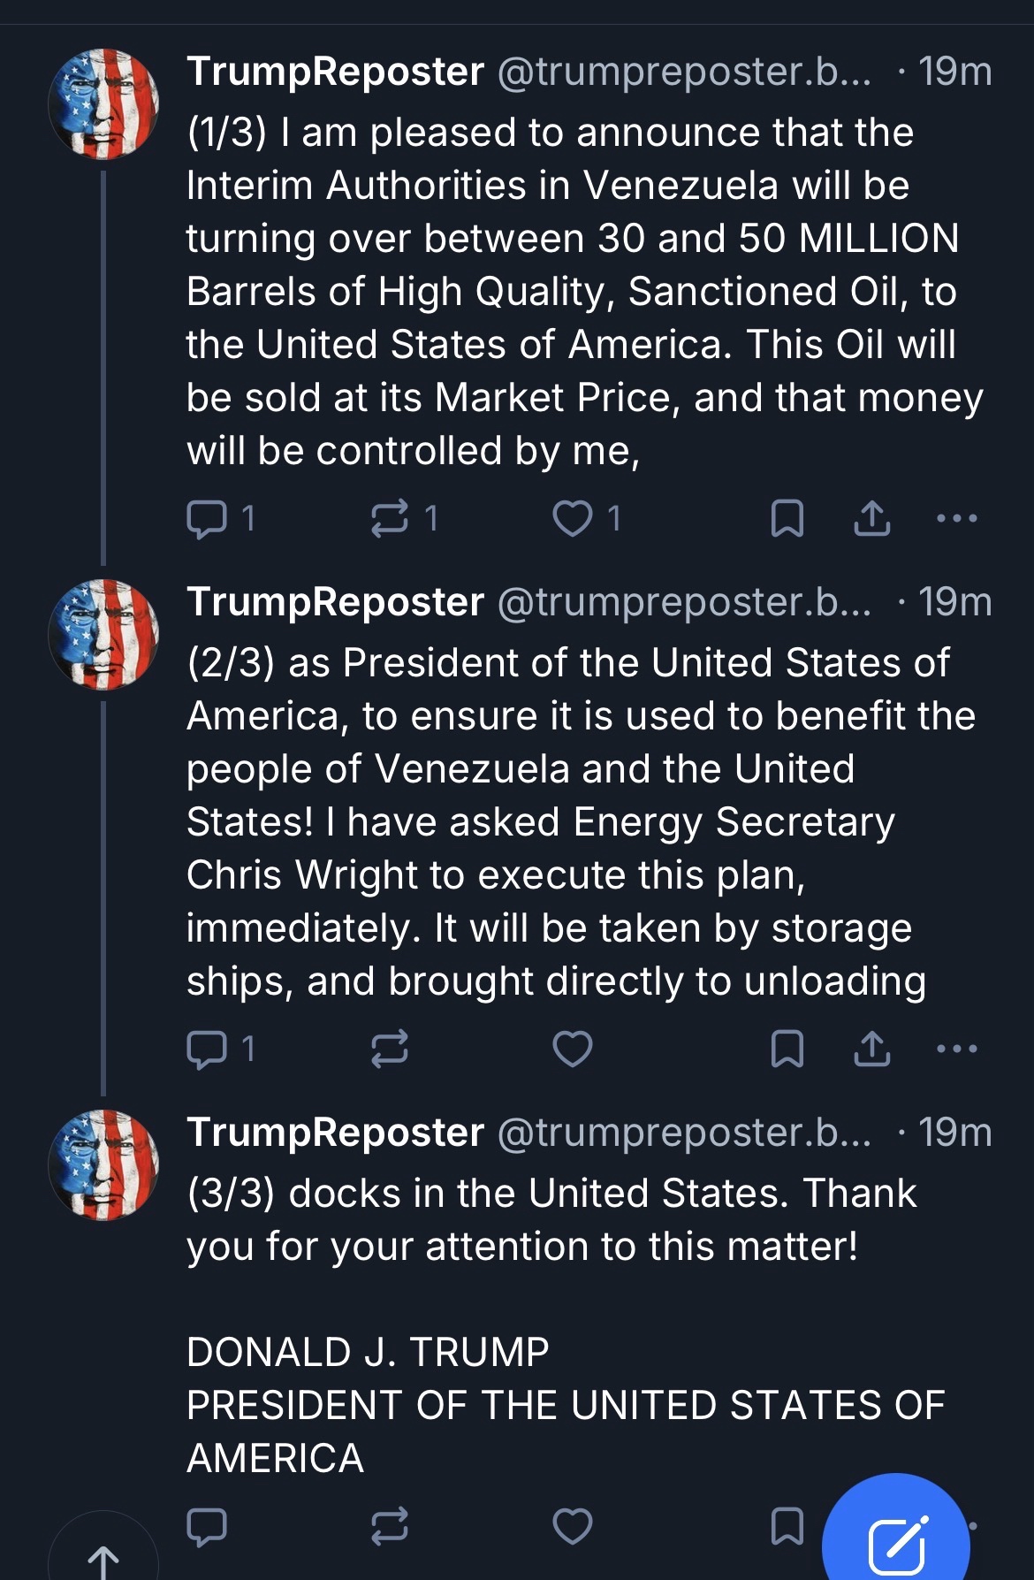Open TrumpReposter profile from the (2/3) post name
1034x1580 pixels.
335,602
